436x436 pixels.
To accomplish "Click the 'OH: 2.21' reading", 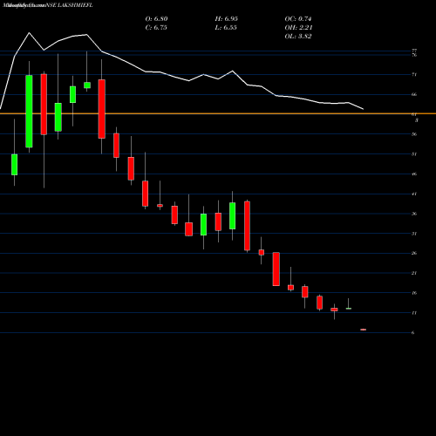I will pos(298,28).
